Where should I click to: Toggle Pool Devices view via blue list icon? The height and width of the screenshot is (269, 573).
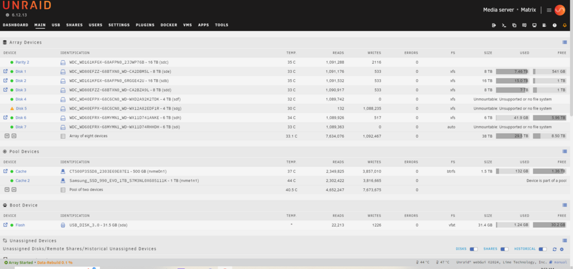564,151
